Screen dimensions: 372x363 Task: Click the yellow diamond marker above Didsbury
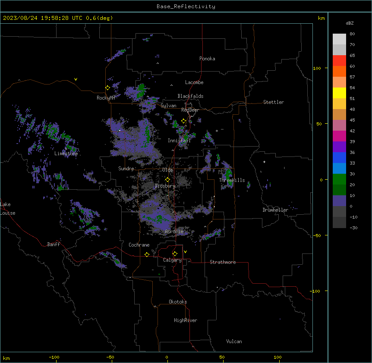point(167,180)
